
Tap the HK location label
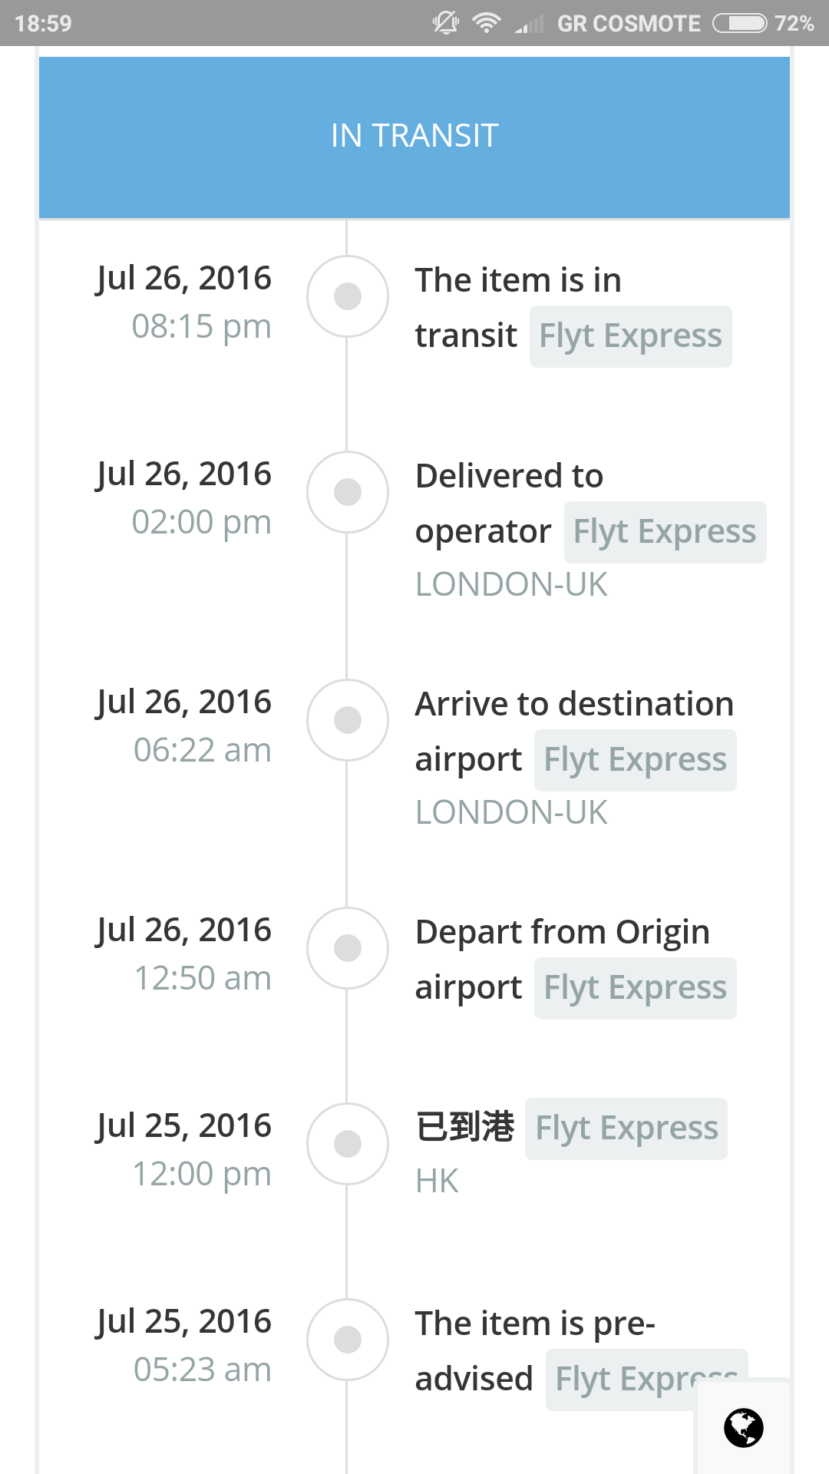(437, 1182)
